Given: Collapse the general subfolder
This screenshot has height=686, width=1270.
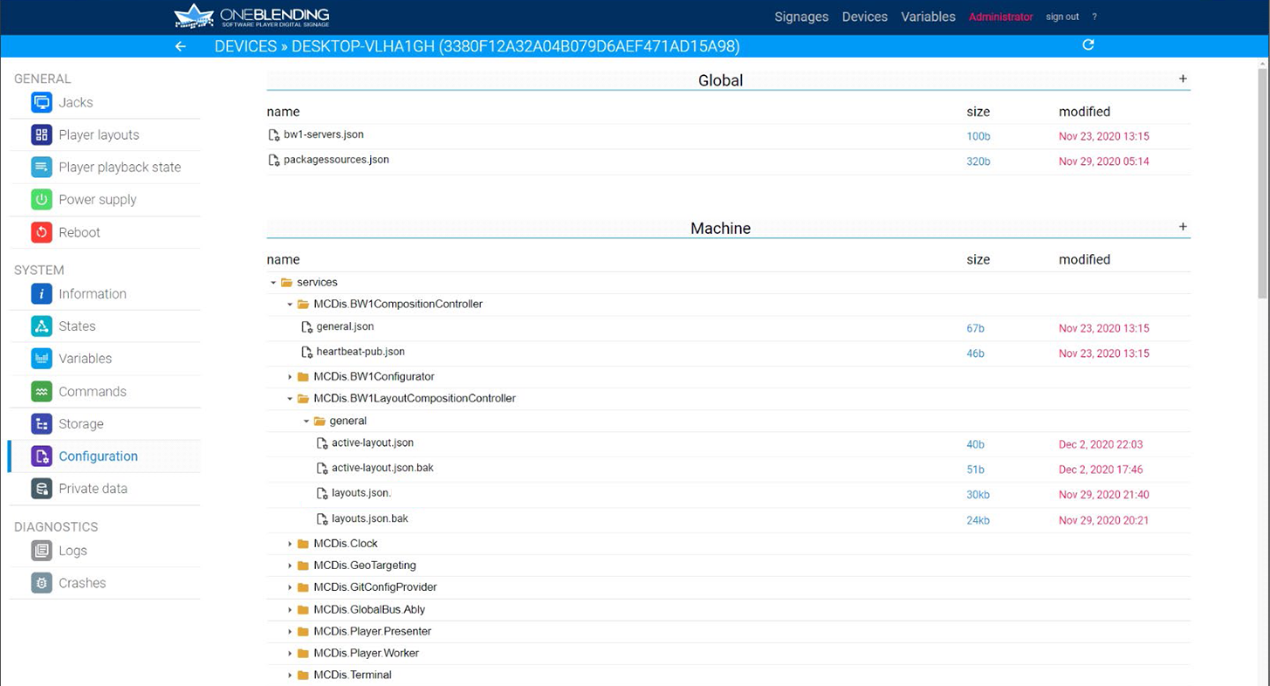Looking at the screenshot, I should coord(306,422).
